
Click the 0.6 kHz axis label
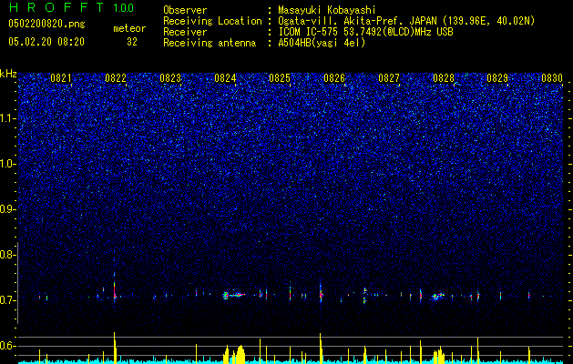pos(8,346)
